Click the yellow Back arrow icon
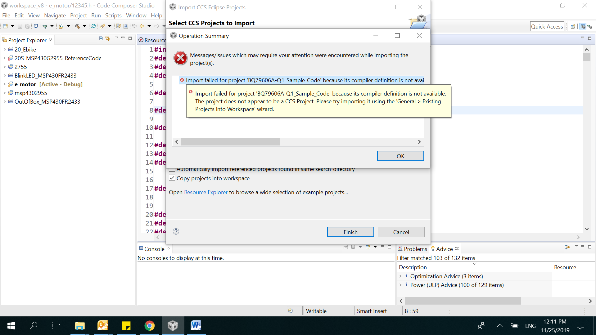Screen dimensions: 596x335 [x=142, y=26]
